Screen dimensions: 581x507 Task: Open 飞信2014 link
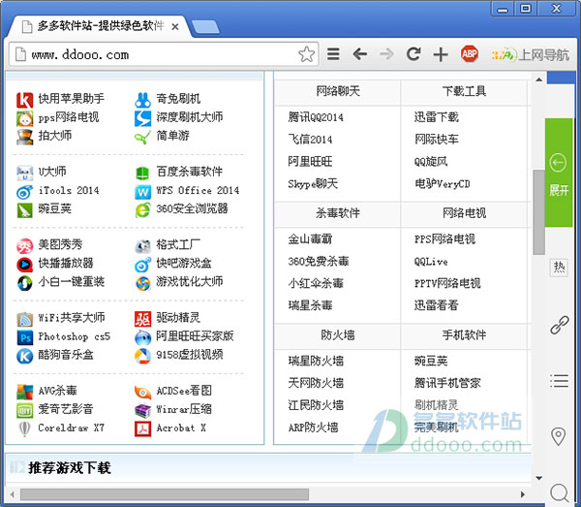(x=310, y=140)
